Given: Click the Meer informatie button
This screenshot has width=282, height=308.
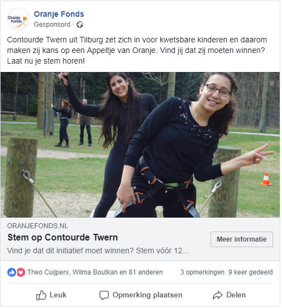Looking at the screenshot, I should (242, 239).
